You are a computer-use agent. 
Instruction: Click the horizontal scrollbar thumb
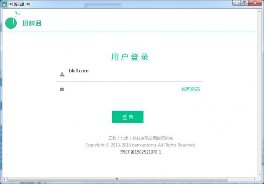click(117, 179)
